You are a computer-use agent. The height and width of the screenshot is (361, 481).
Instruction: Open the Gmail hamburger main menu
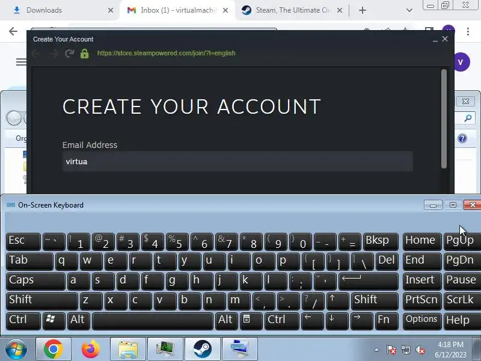pyautogui.click(x=21, y=62)
